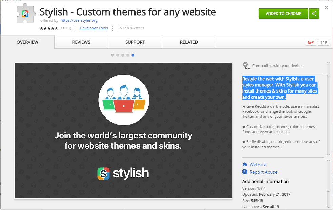
Task: Select the fifth active carousel dot
Action: click(133, 55)
